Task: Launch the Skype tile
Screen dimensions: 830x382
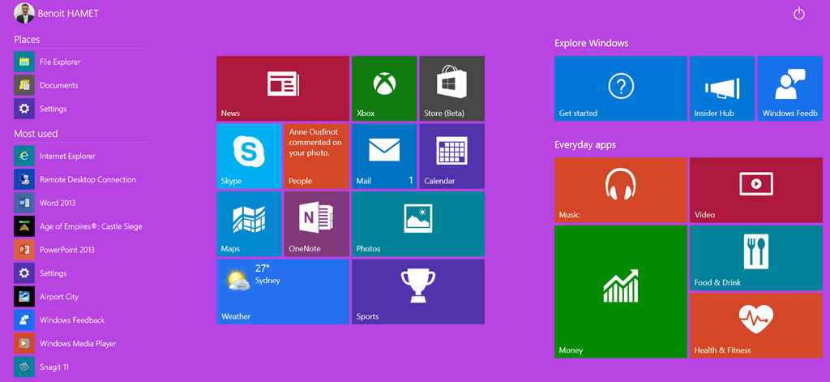Action: point(249,156)
